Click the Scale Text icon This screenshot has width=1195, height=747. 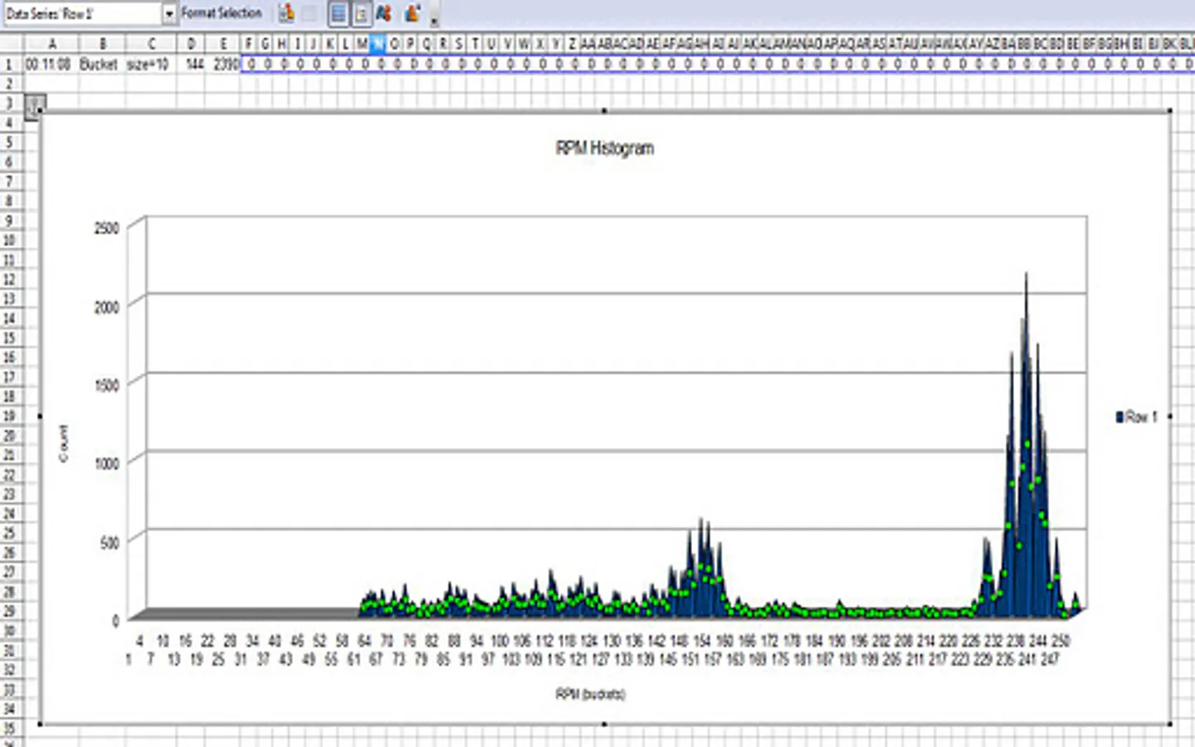coord(383,13)
